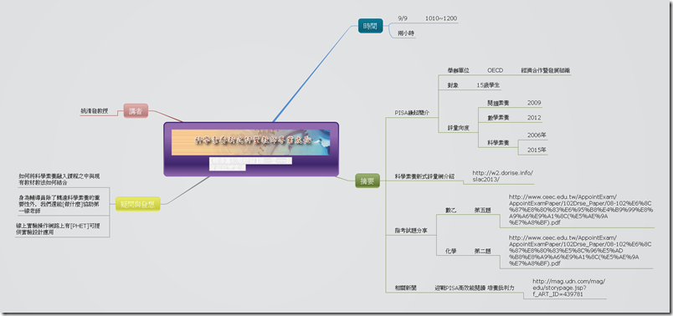Select the 對象 subtopic
Image resolution: width=673 pixels, height=316 pixels.
[453, 85]
